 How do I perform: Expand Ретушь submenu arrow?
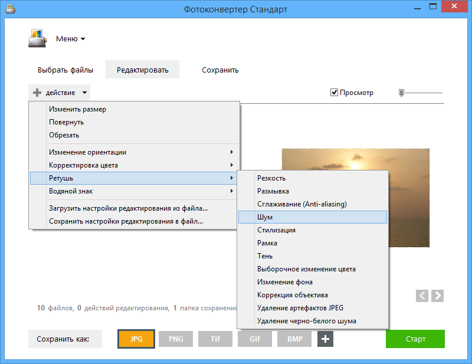tap(231, 178)
